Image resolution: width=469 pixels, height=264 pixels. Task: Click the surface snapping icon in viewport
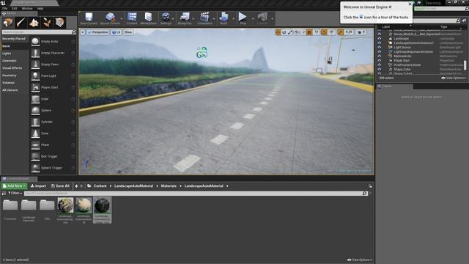[x=303, y=32]
